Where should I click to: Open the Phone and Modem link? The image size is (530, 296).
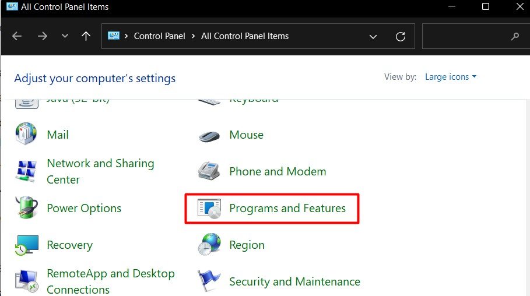[278, 171]
